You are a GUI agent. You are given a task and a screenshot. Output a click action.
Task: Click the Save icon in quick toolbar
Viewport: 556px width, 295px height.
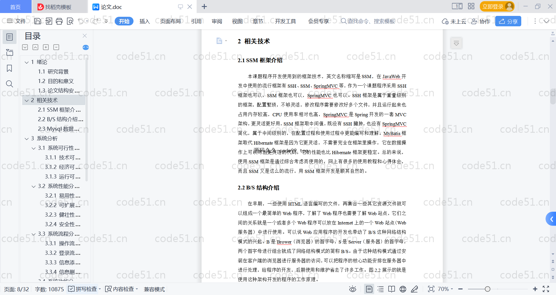[x=38, y=21]
